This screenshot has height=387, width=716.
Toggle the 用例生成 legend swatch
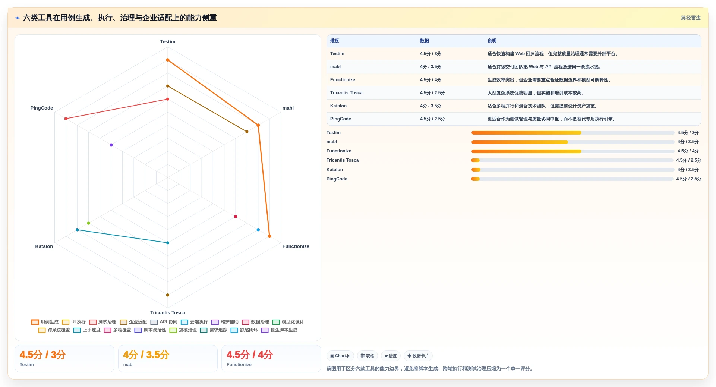tap(35, 322)
